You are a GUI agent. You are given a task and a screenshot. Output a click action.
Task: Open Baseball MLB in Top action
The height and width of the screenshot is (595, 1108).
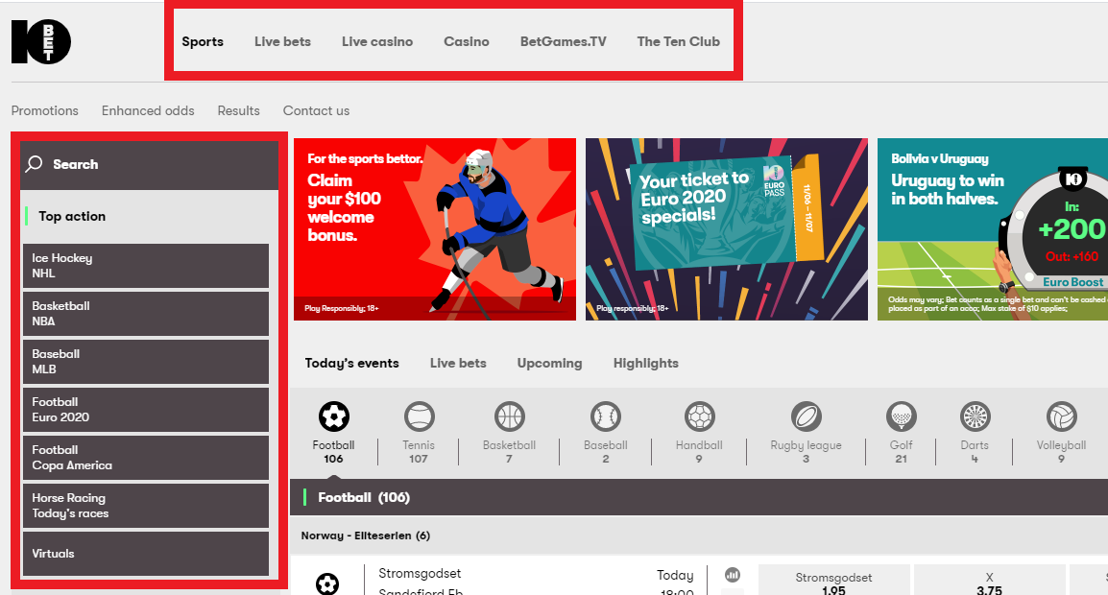click(x=146, y=362)
